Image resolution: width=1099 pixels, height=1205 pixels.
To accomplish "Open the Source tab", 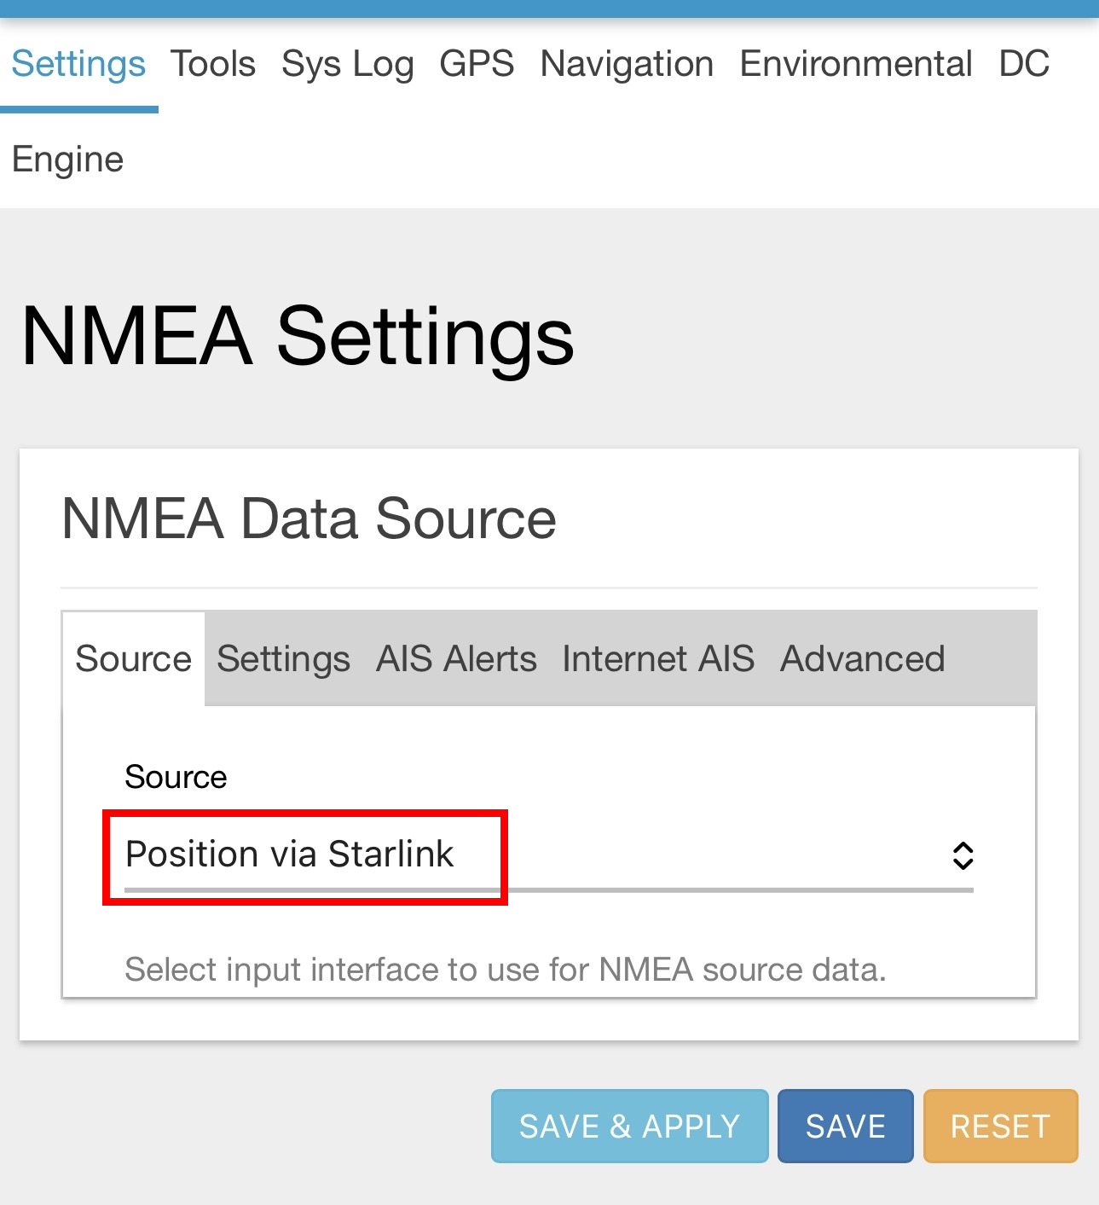I will (132, 658).
